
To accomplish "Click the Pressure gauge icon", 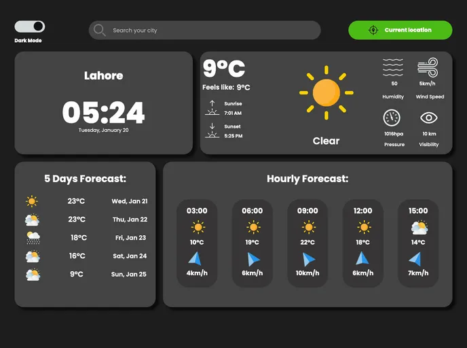I will [x=392, y=118].
